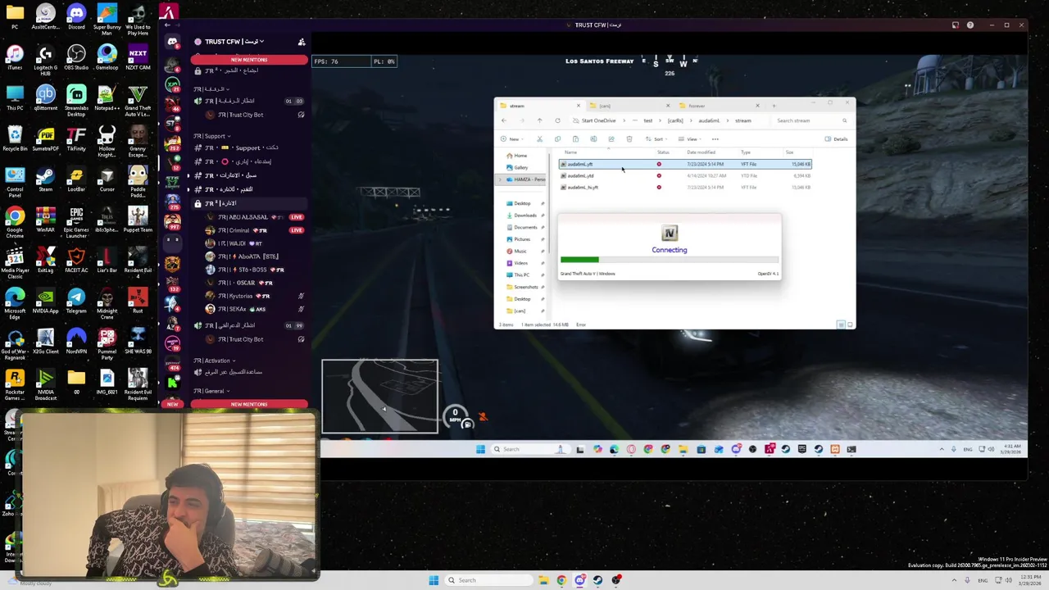This screenshot has height=590, width=1049.
Task: Click the Connecting progress bar
Action: pos(670,260)
